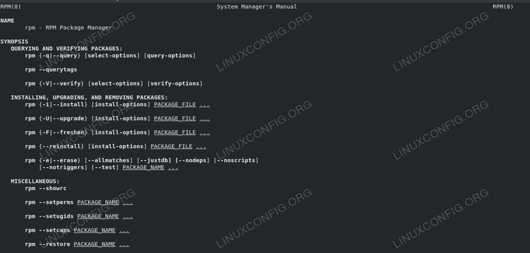Click [select-options] on the --verify line

[x=116, y=83]
